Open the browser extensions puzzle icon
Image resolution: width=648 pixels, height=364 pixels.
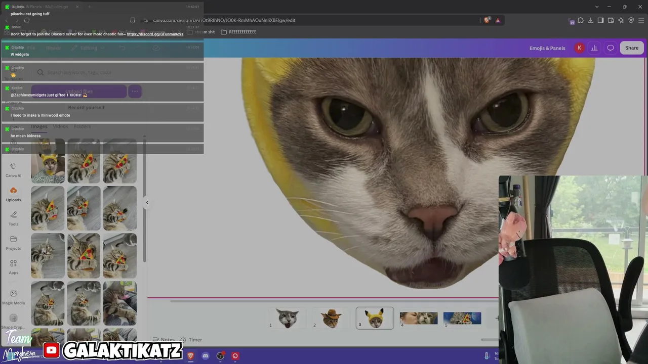(x=581, y=20)
